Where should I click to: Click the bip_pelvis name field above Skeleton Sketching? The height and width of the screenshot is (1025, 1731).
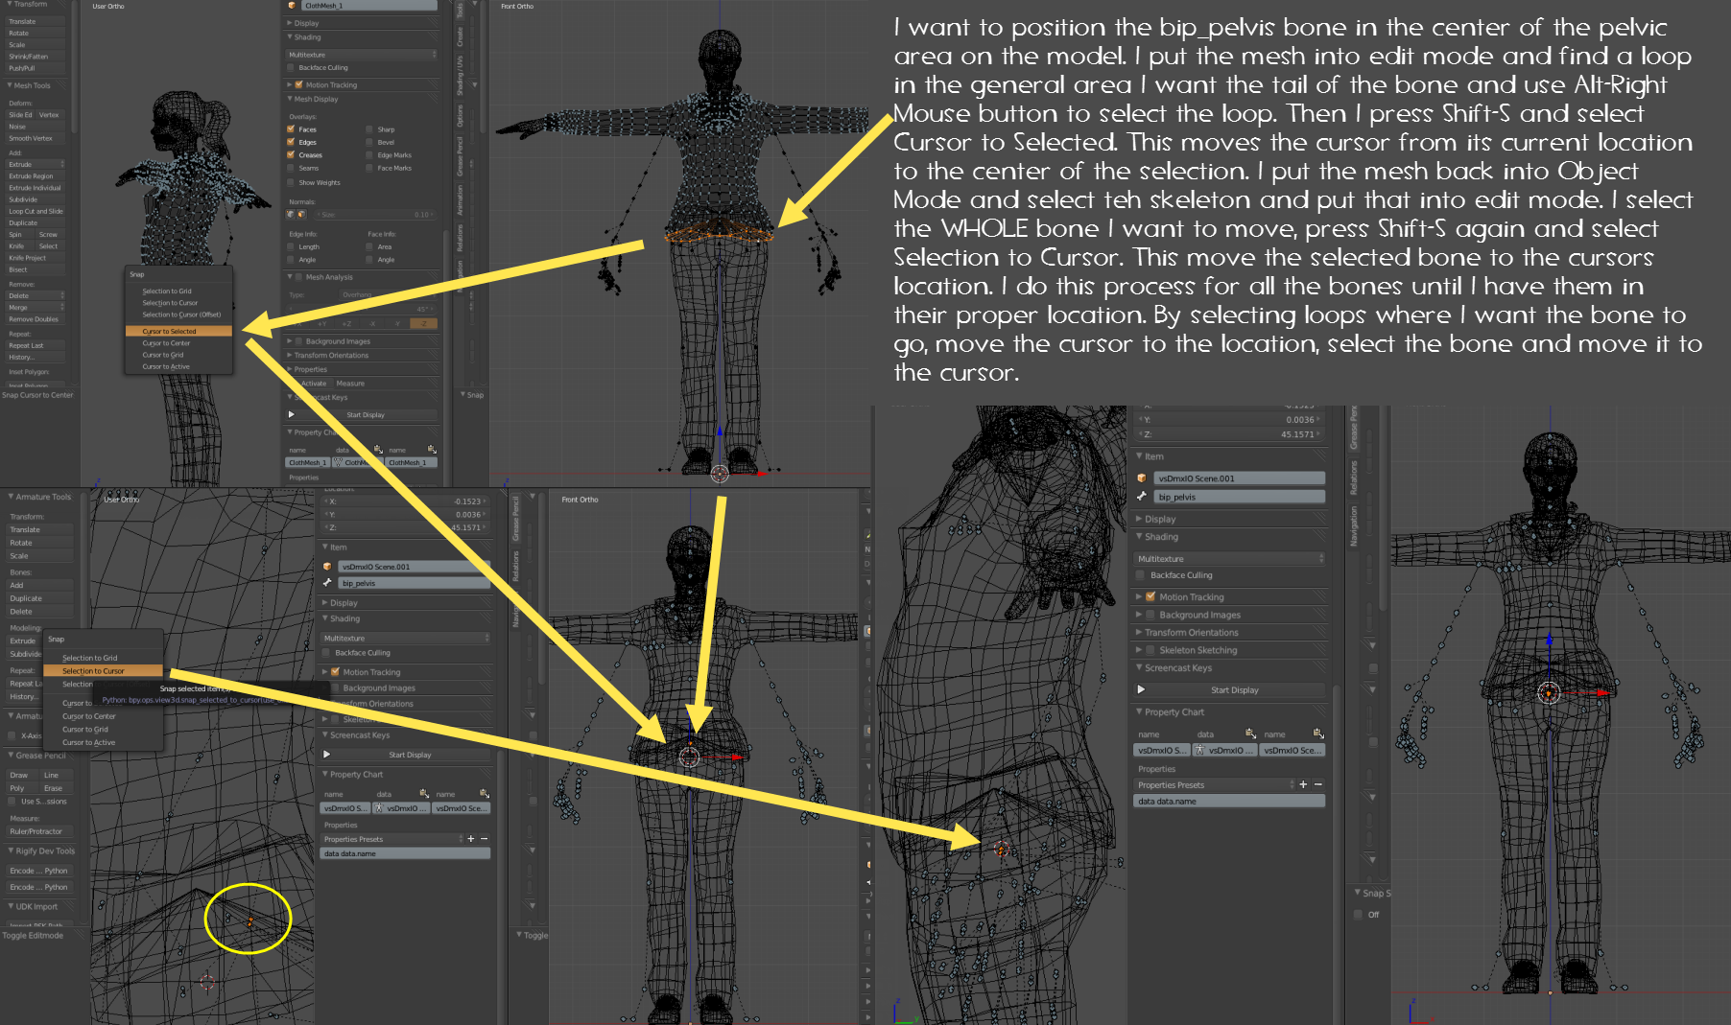pyautogui.click(x=1240, y=497)
